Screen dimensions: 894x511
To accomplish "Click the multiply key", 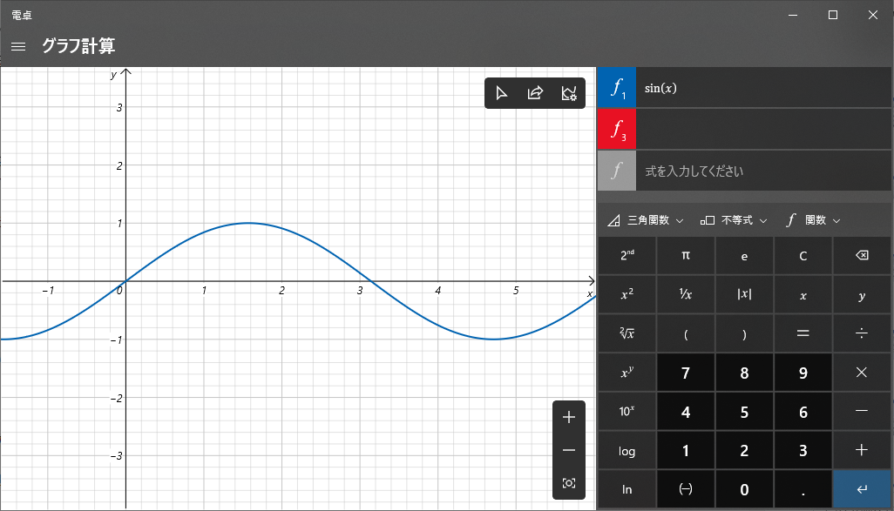I will tap(862, 373).
